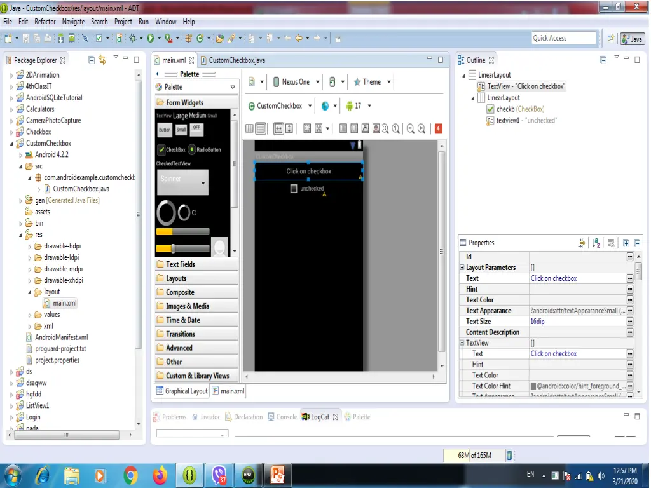
Task: Open the Console tab
Action: (282, 417)
